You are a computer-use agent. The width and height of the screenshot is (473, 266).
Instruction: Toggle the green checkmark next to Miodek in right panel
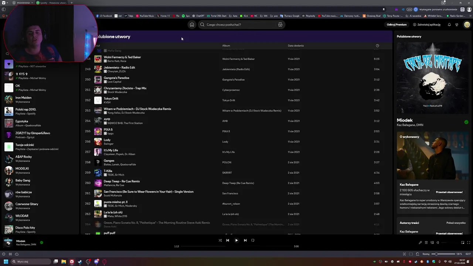[466, 122]
